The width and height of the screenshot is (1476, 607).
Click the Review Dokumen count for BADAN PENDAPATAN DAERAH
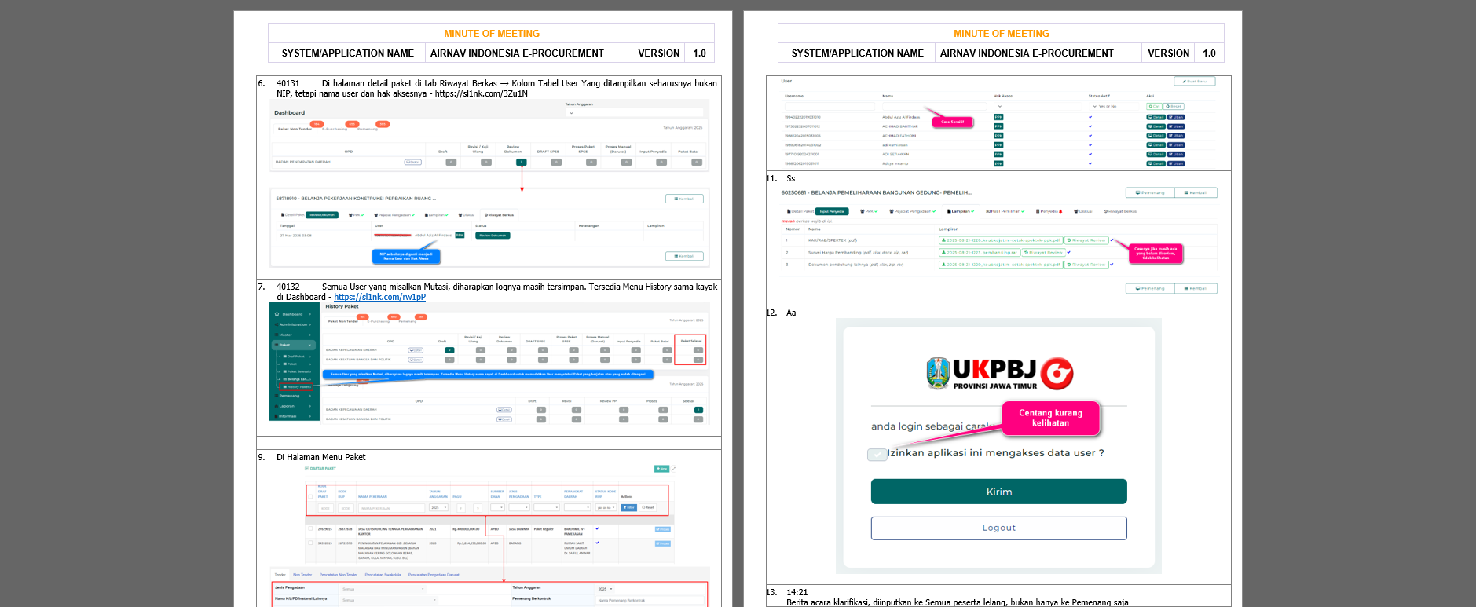[521, 163]
